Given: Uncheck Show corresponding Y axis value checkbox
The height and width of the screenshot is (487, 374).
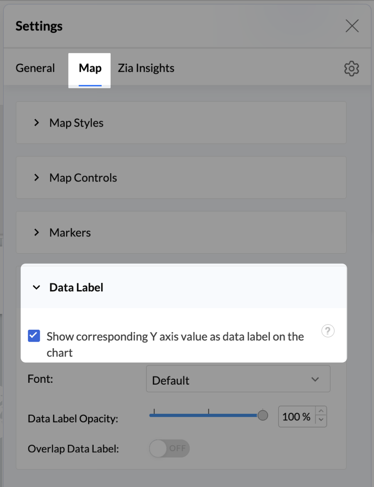Looking at the screenshot, I should pos(34,336).
